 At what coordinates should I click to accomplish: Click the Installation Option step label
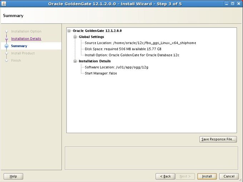(x=26, y=31)
